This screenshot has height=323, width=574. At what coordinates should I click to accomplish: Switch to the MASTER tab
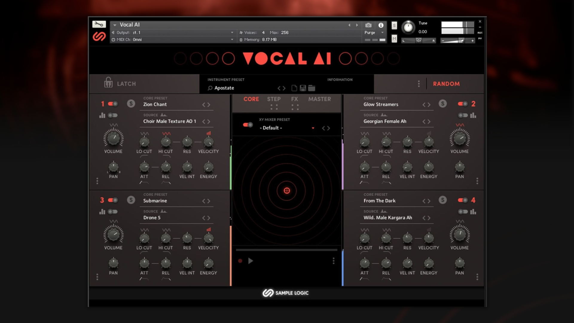(319, 99)
